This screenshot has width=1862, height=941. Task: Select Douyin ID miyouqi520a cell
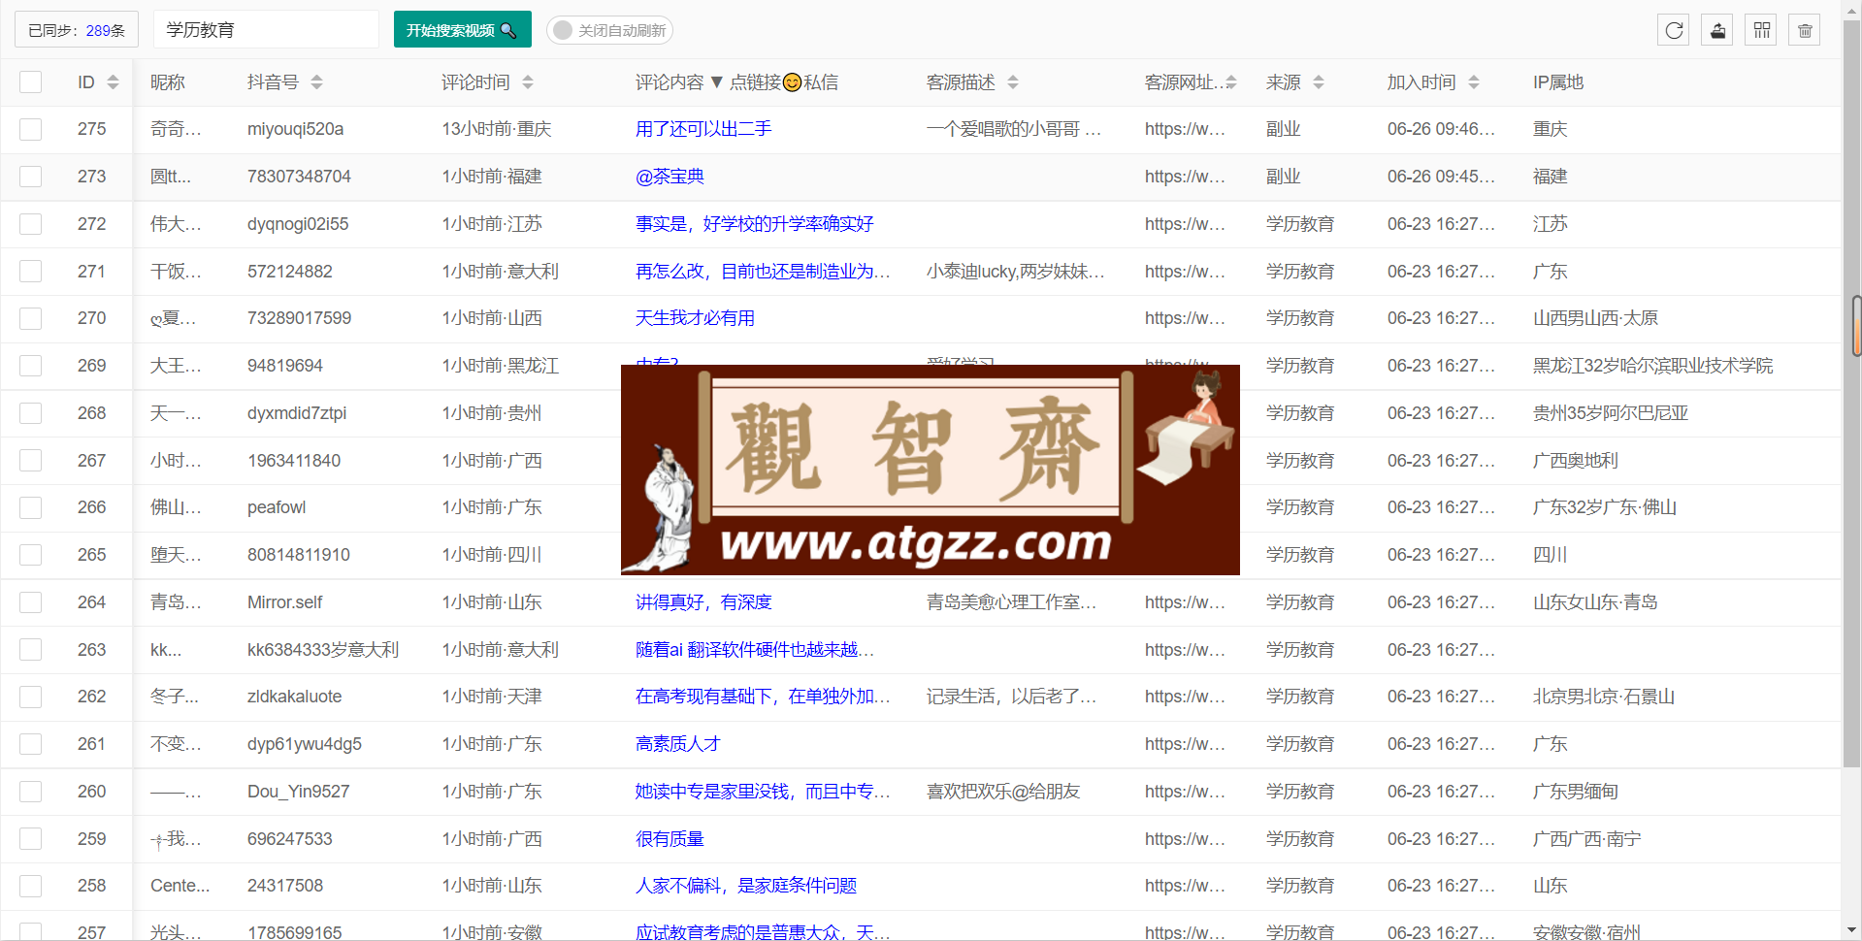[295, 129]
